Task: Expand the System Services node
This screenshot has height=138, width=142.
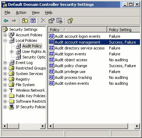Action: 5,74
